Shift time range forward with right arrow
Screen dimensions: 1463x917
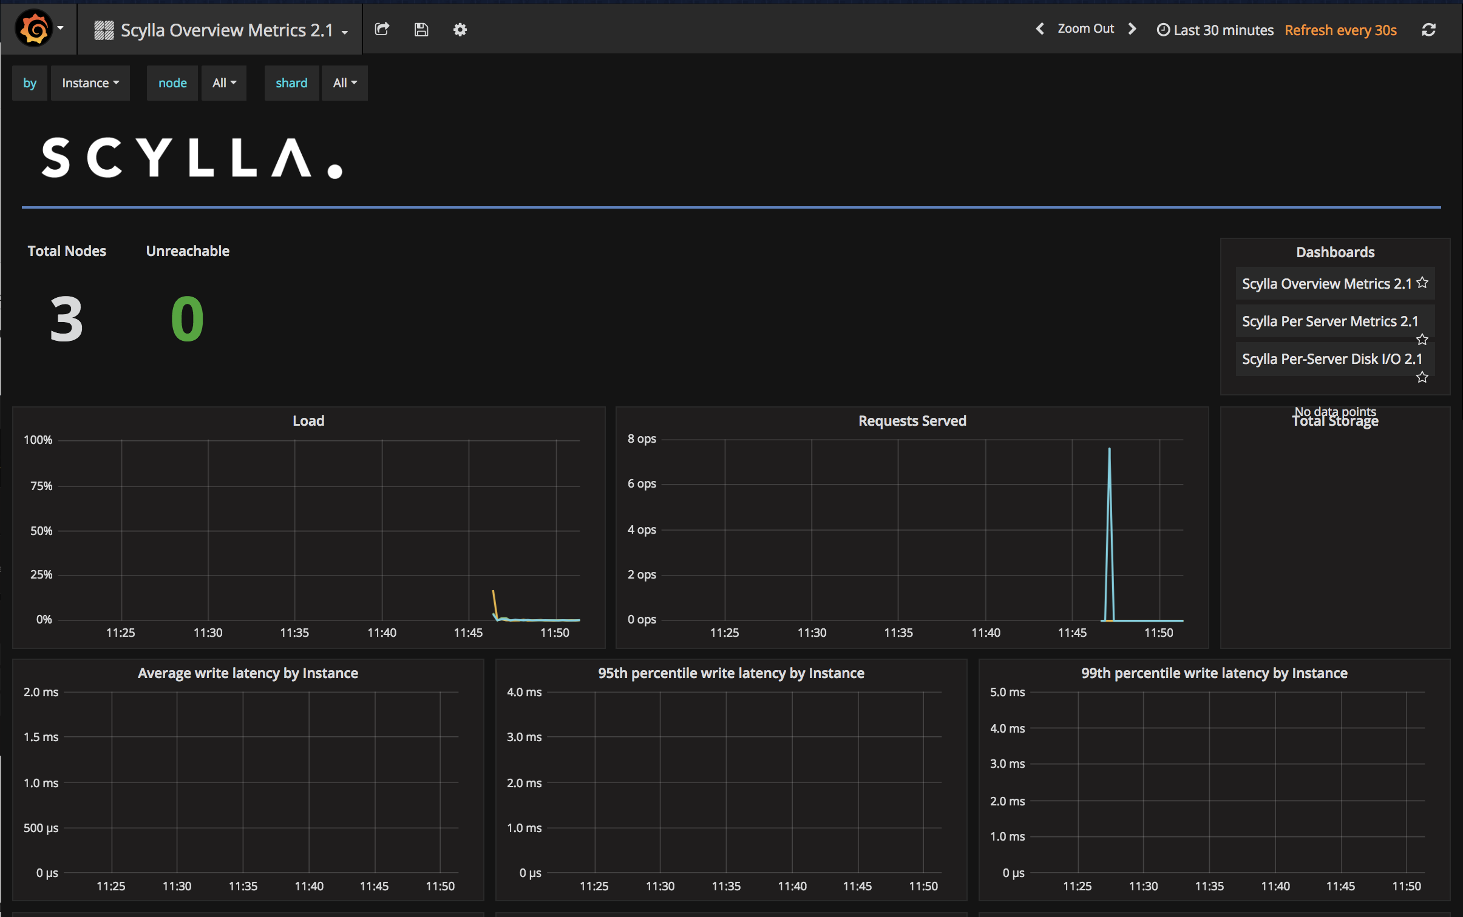[1132, 29]
